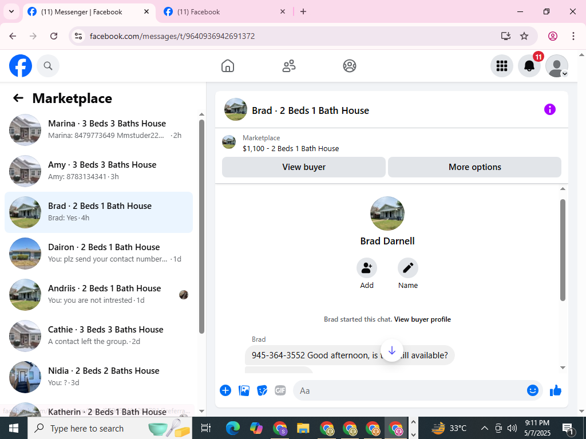Choose a sticker with the sticker icon
586x439 pixels.
(262, 391)
